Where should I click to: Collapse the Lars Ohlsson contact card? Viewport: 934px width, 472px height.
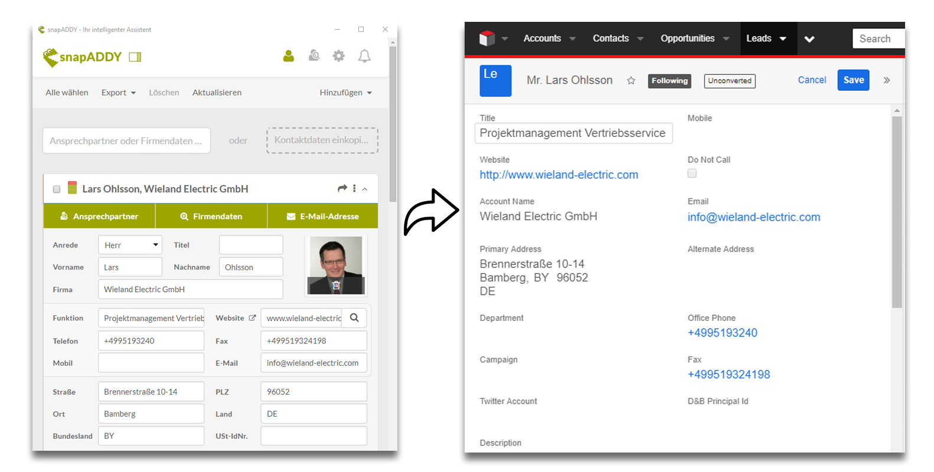pyautogui.click(x=365, y=189)
